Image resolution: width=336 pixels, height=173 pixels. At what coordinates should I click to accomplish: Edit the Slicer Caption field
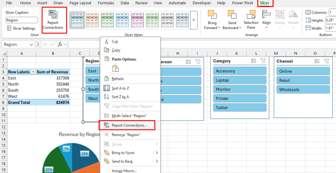pyautogui.click(x=22, y=20)
